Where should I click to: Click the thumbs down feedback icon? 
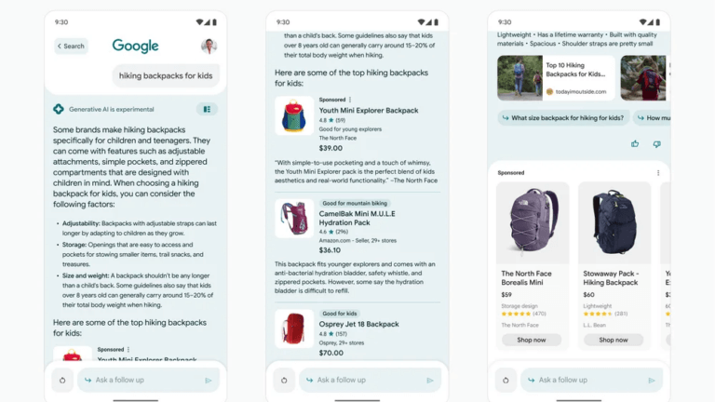656,144
